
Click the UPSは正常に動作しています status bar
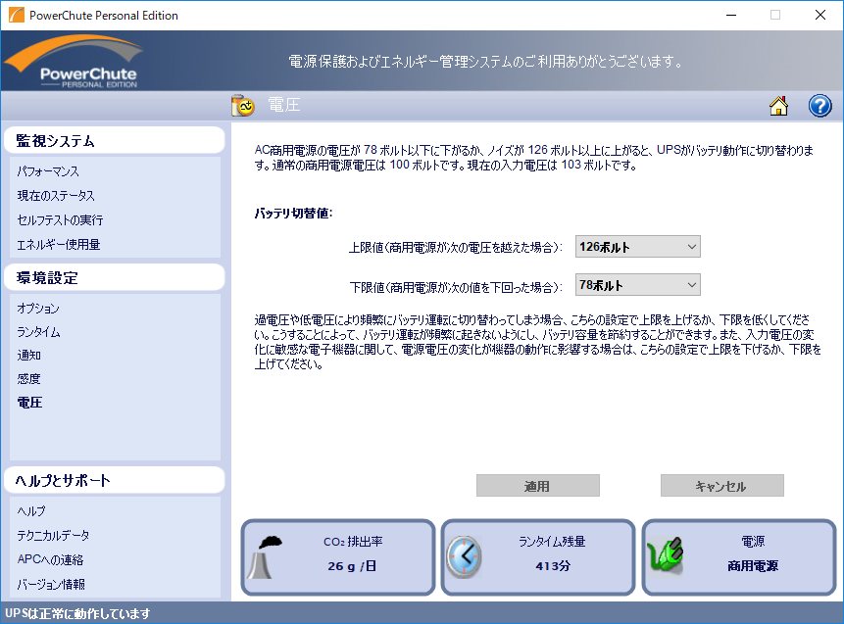pos(422,613)
